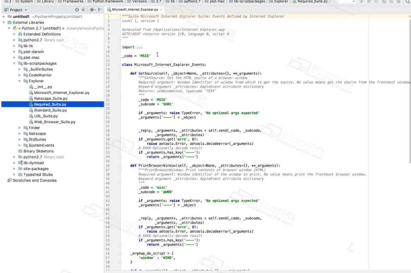Image resolution: width=411 pixels, height=273 pixels.
Task: Click line number 13 in gutter
Action: 108,65
